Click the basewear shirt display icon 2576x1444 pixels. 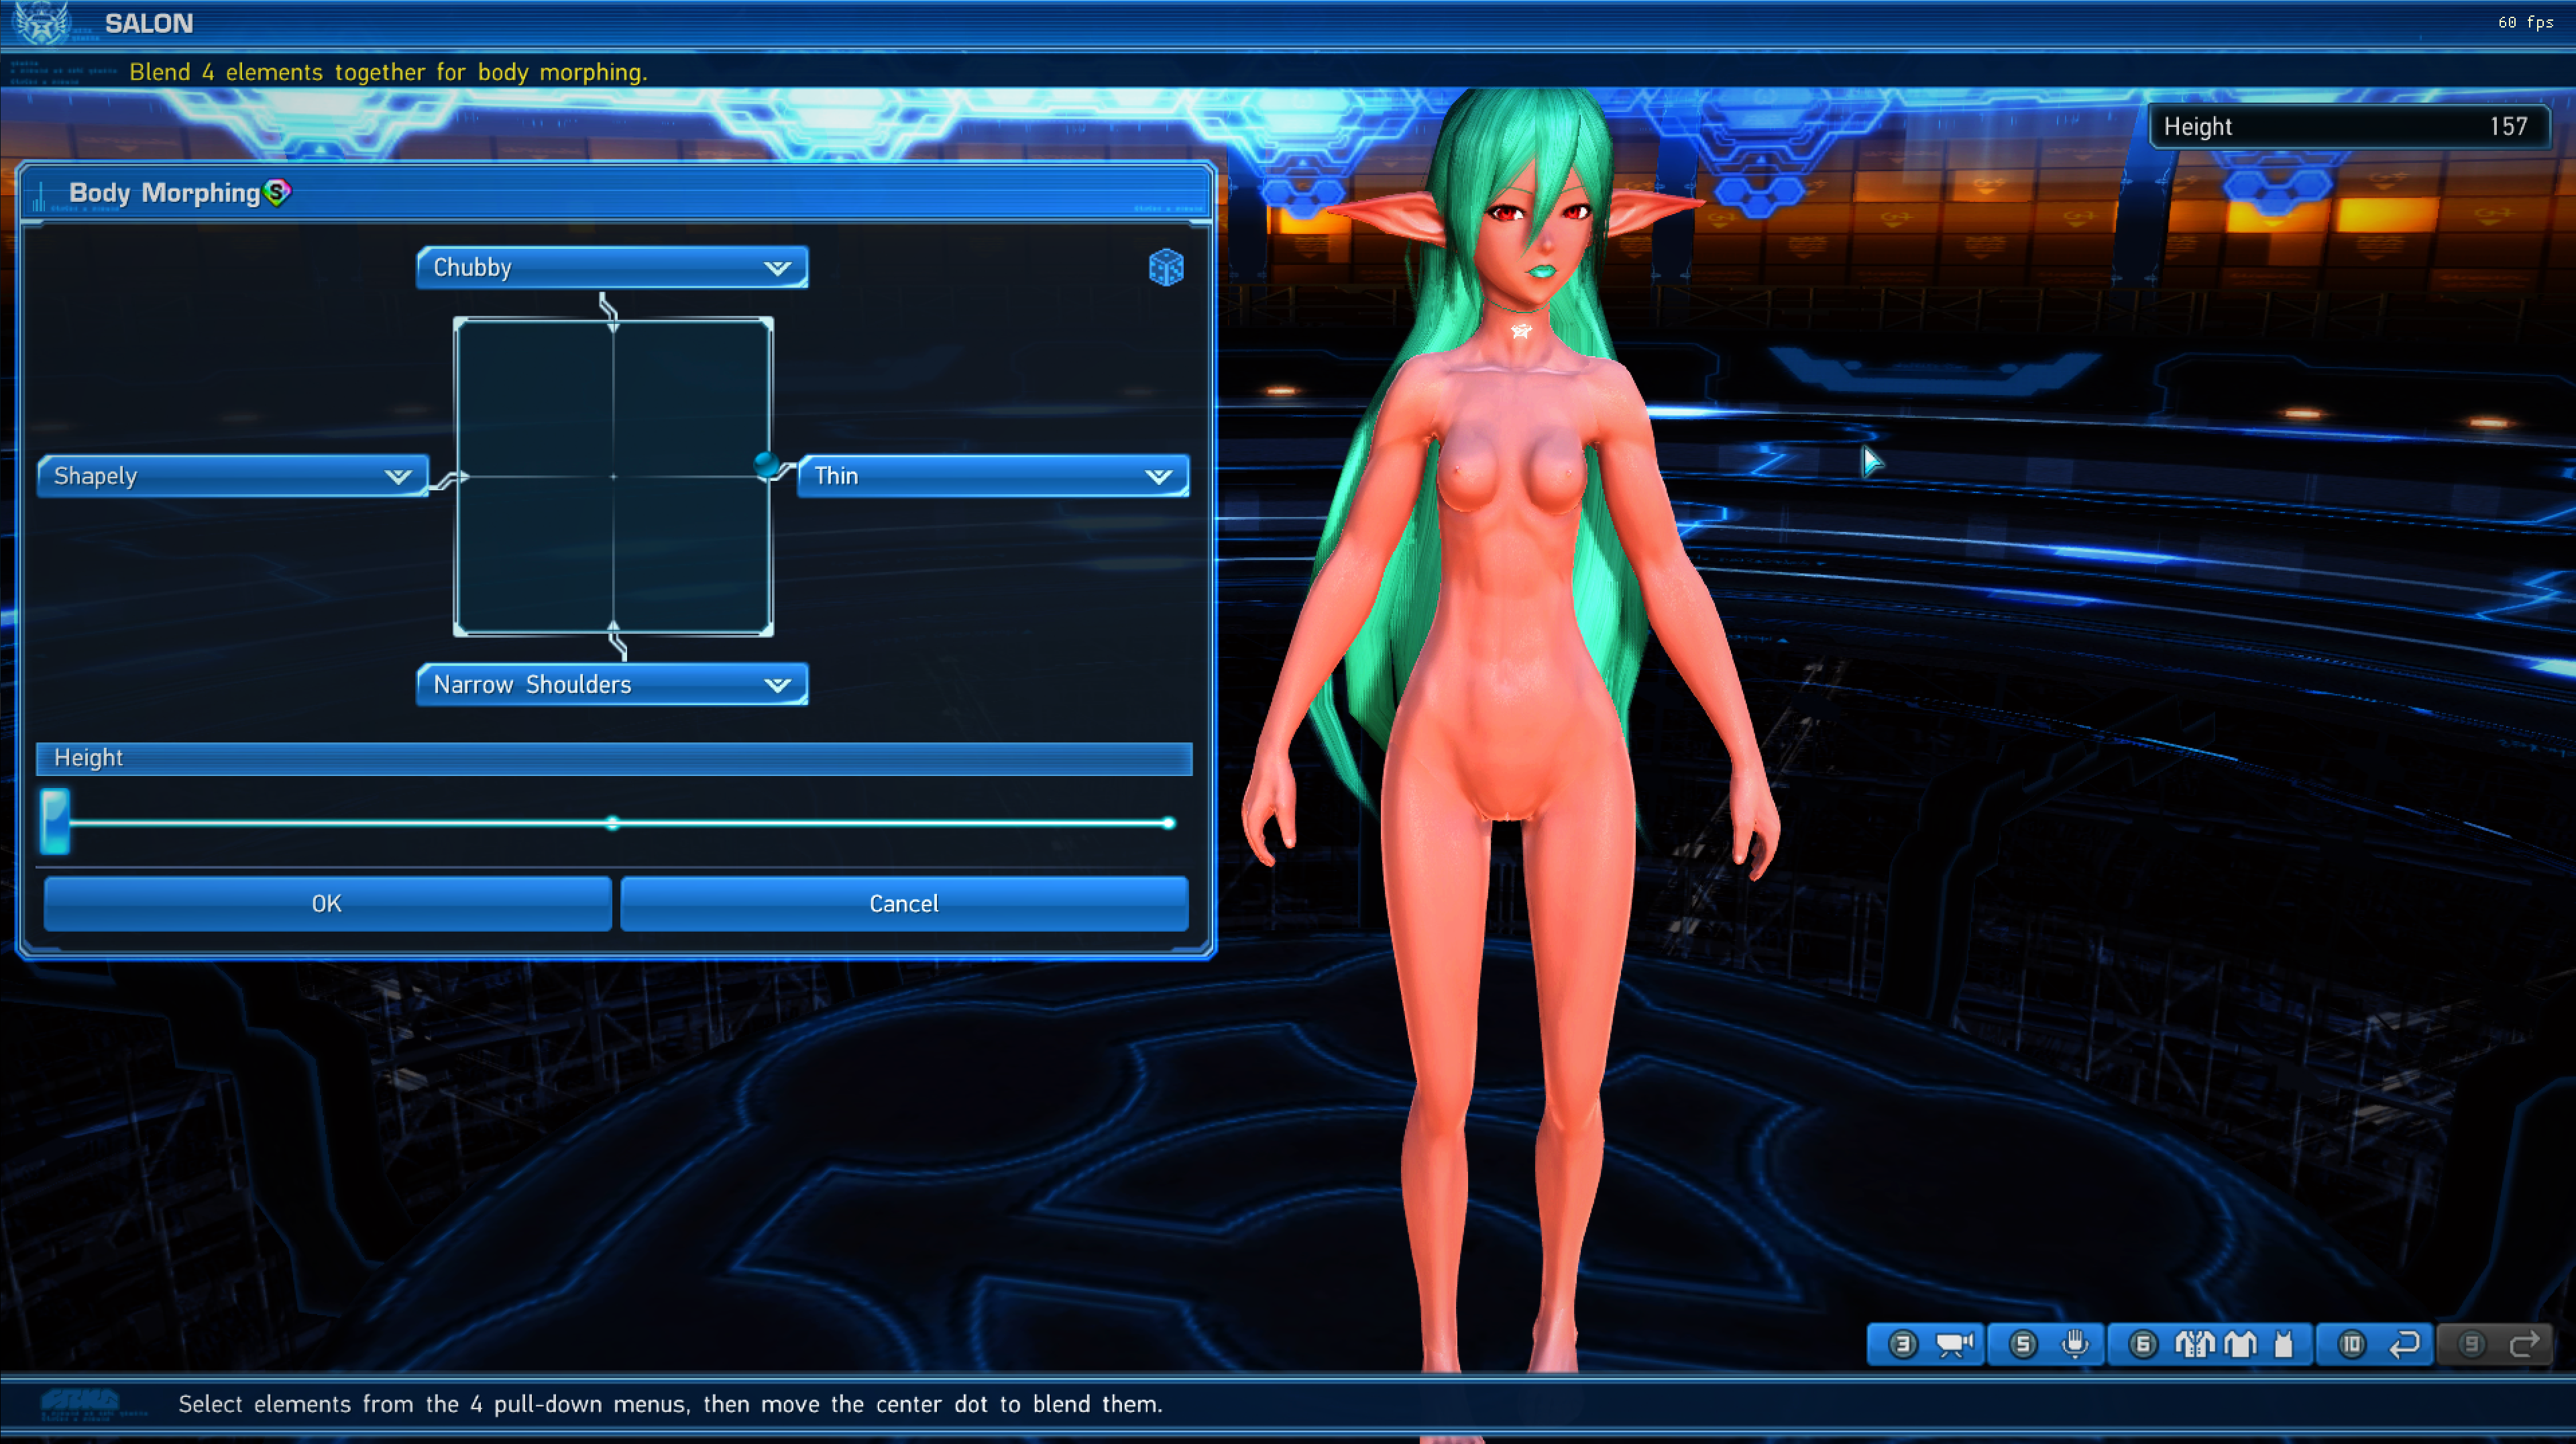pyautogui.click(x=2240, y=1344)
